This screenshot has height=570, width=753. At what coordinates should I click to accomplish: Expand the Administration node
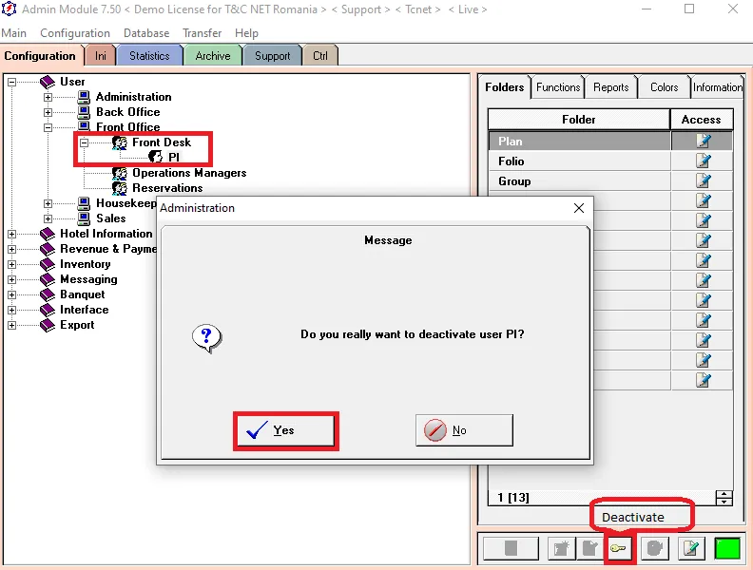(x=48, y=97)
